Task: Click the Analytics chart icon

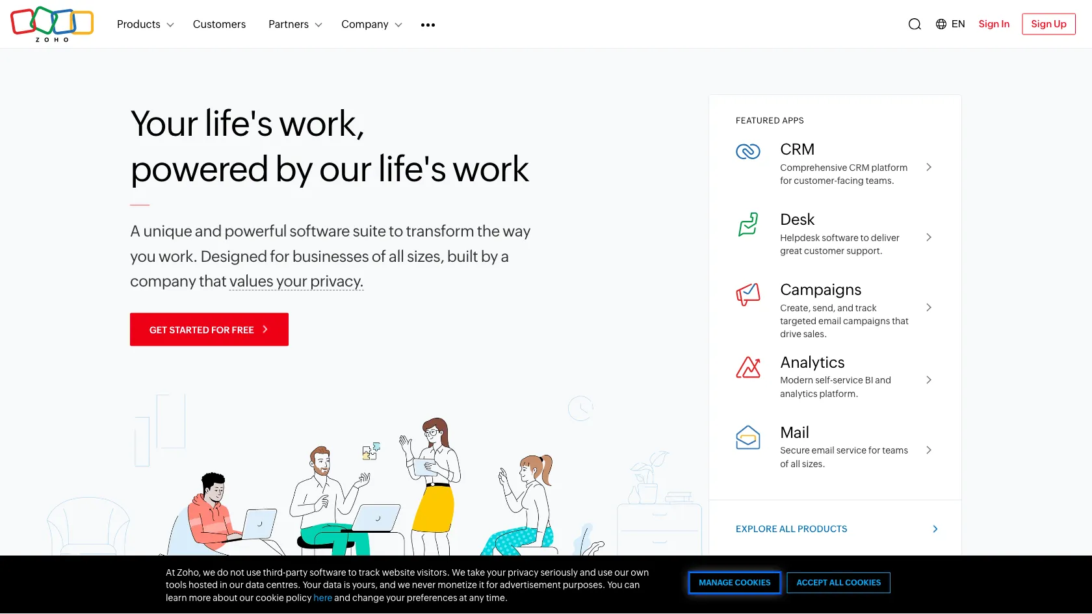Action: pos(747,368)
